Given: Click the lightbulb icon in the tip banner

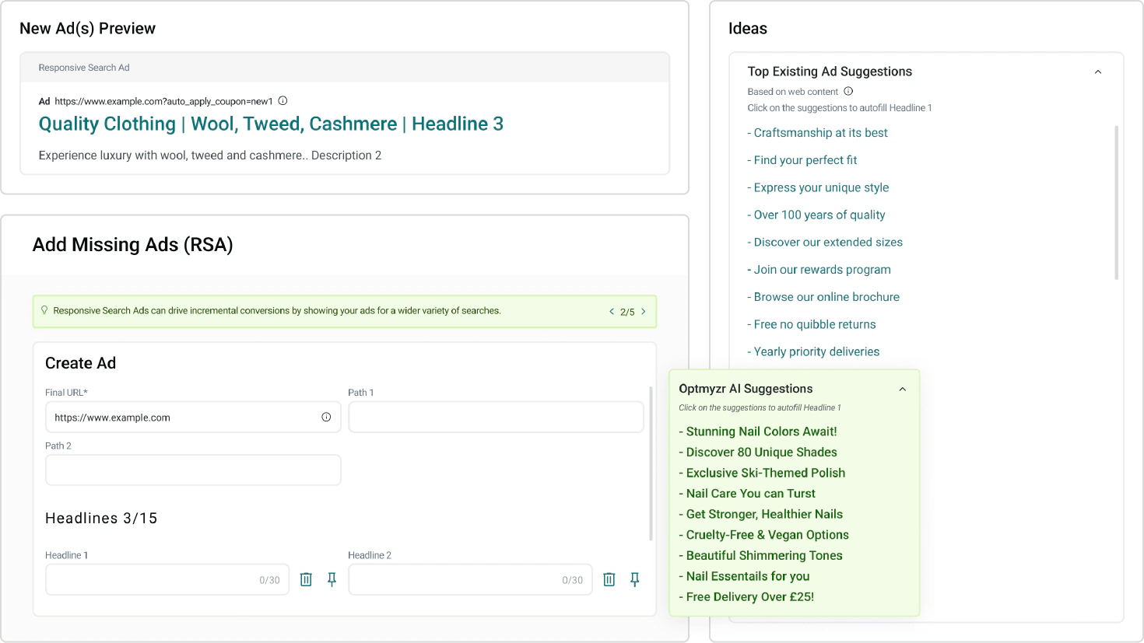Looking at the screenshot, I should coord(44,310).
